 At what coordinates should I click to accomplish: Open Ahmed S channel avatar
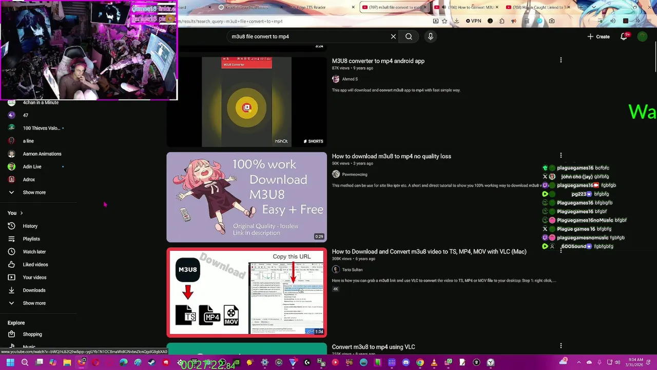point(336,79)
